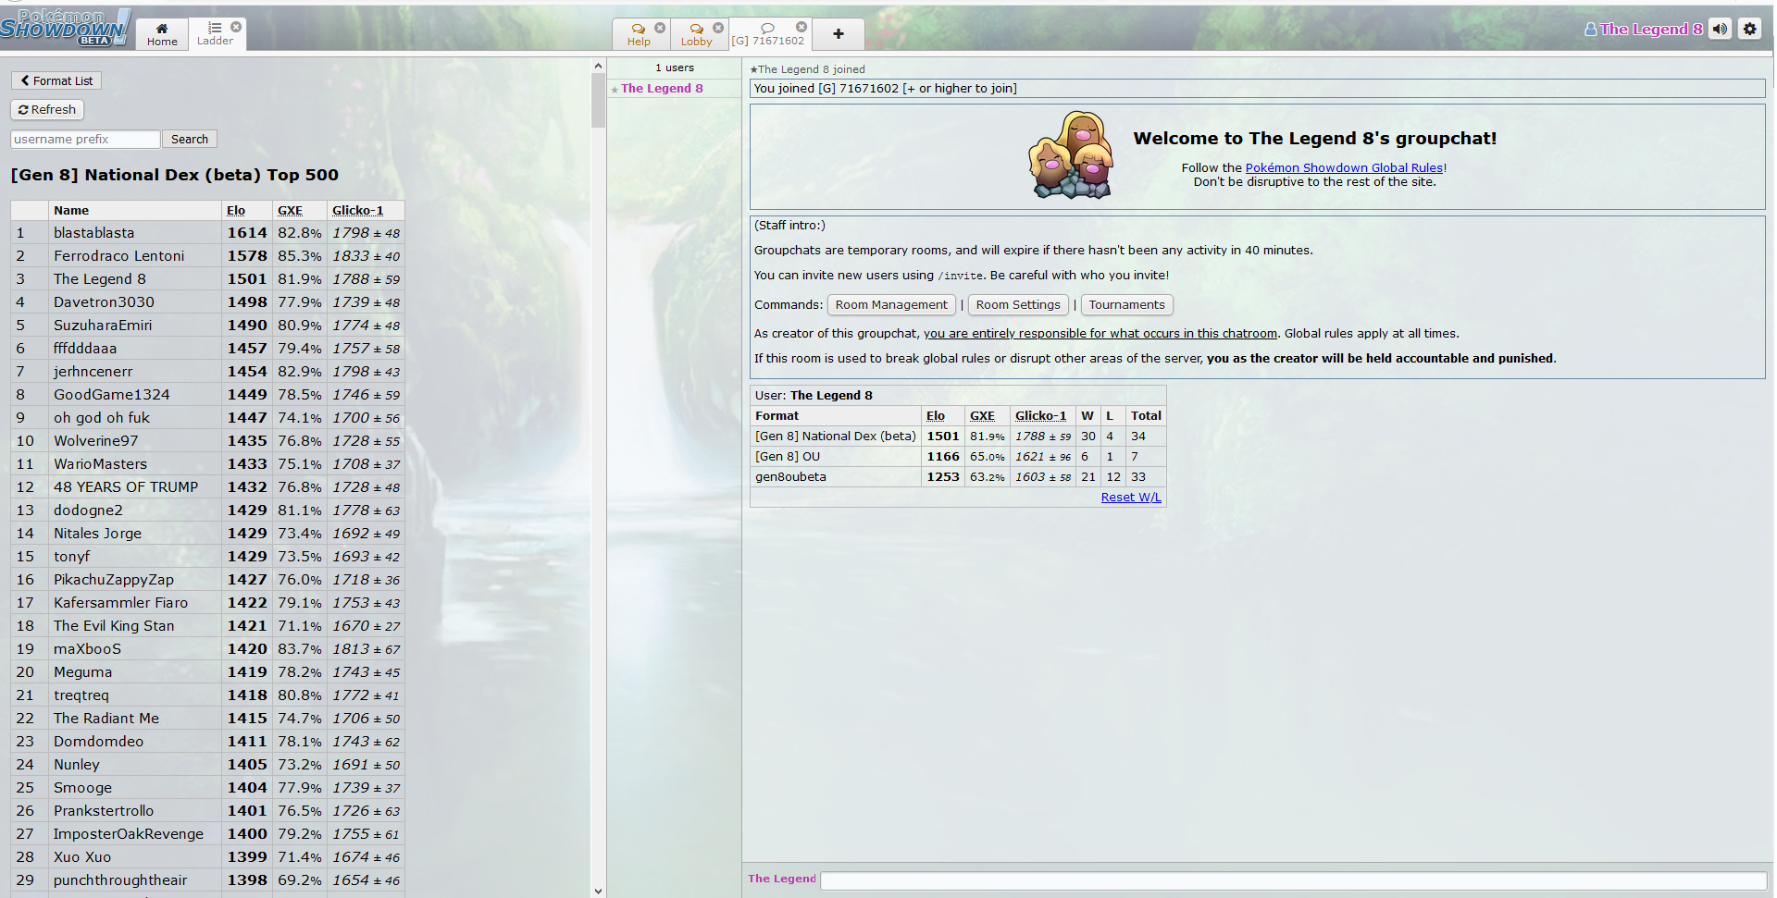Click the plus button to join a room
The image size is (1777, 898).
(x=839, y=34)
